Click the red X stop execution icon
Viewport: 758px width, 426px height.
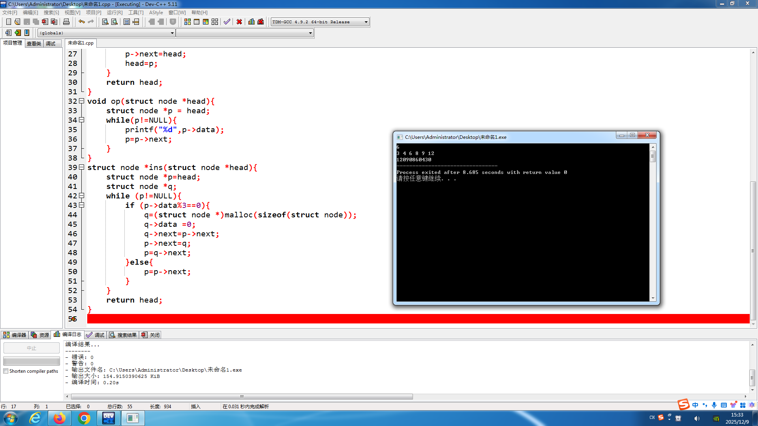tap(239, 22)
